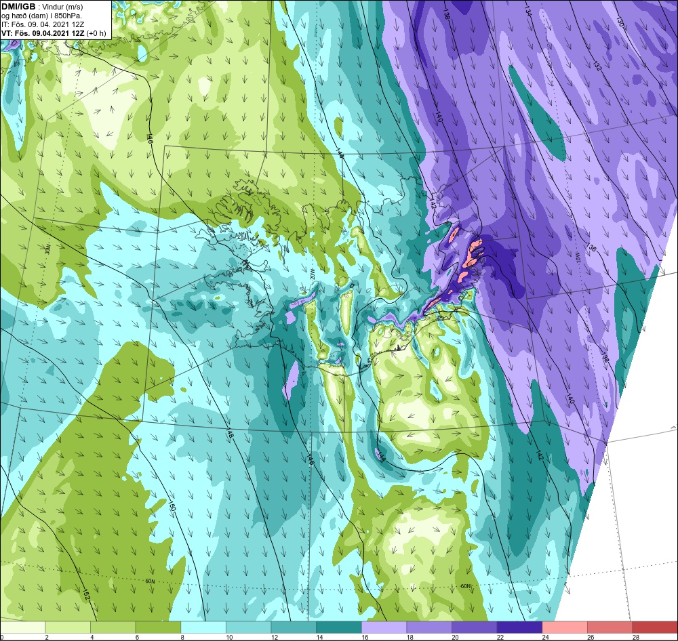Click the '134' height contour label
The image size is (678, 641).
coord(527,12)
